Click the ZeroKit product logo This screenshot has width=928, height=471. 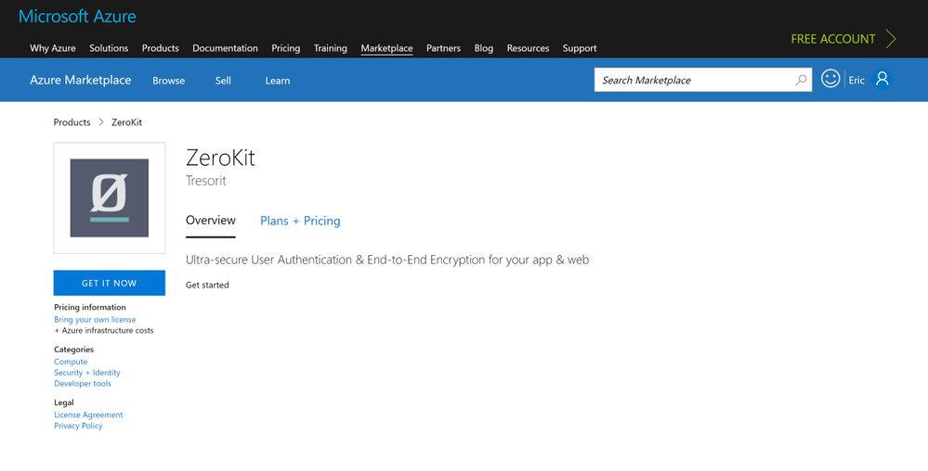(x=110, y=198)
